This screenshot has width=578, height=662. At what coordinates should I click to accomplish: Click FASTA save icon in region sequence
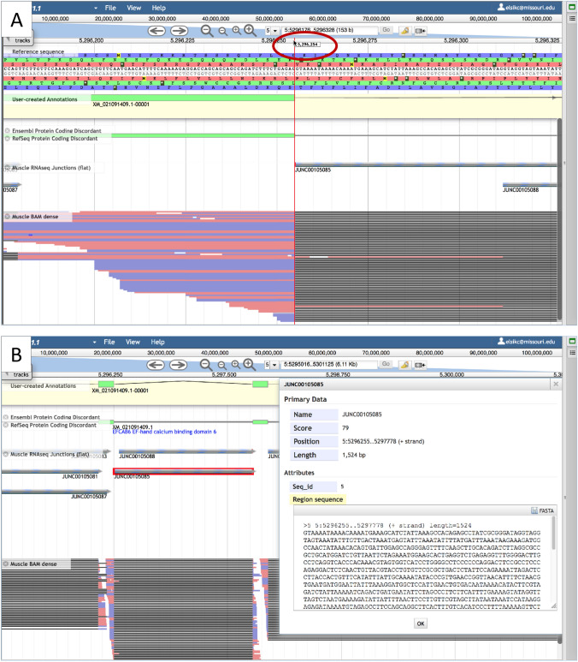(x=534, y=510)
